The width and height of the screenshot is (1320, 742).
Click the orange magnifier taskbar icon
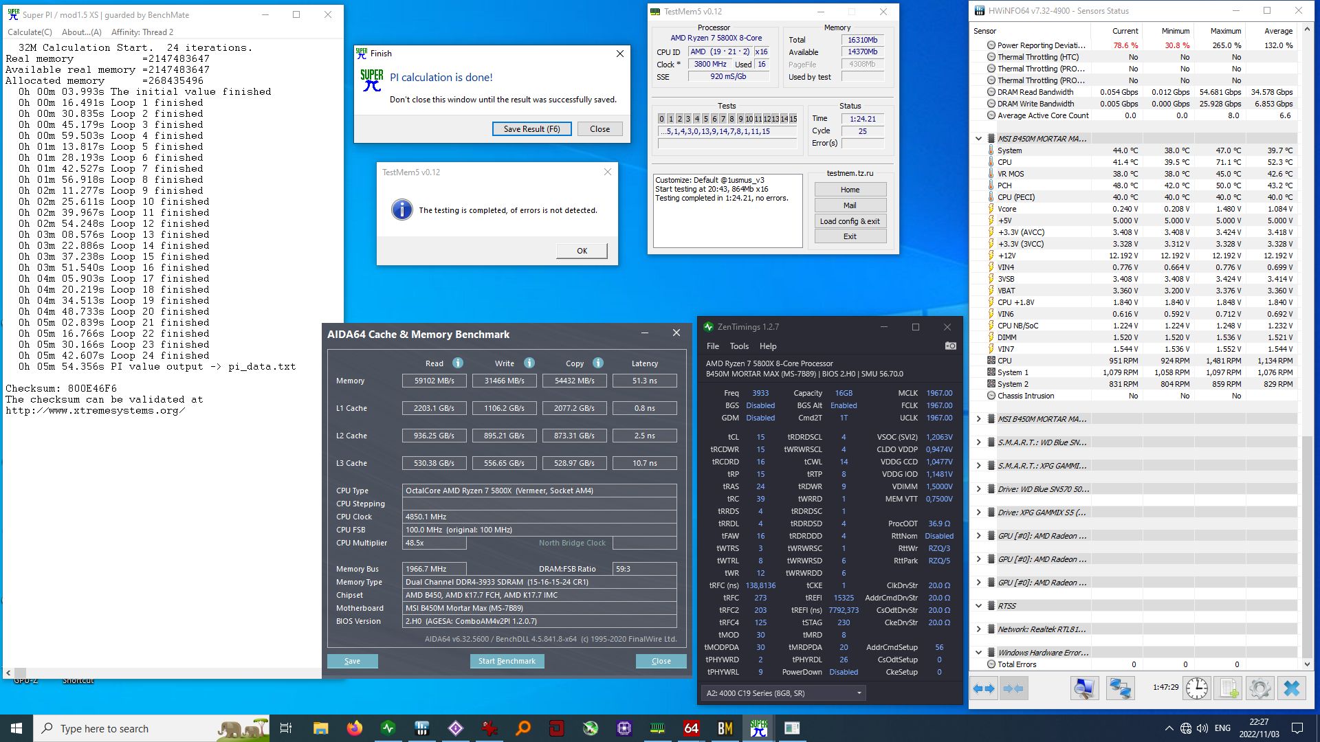(x=522, y=728)
